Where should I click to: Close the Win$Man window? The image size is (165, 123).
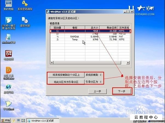(x=132, y=12)
